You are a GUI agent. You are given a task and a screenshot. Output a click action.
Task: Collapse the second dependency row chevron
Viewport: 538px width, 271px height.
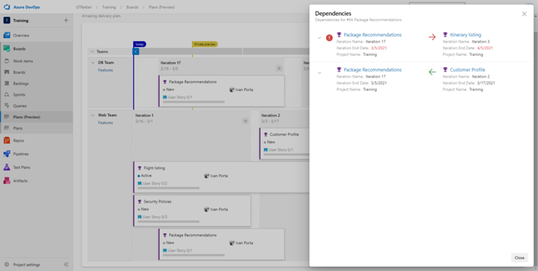coord(320,73)
